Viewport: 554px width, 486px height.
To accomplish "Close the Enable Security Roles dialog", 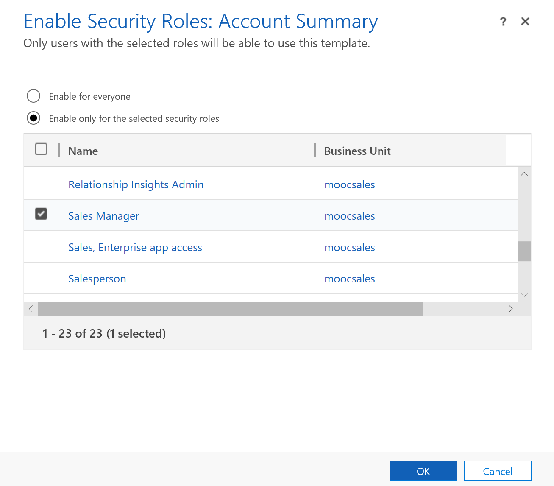I will 525,21.
